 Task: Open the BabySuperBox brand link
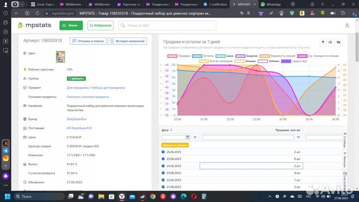pyautogui.click(x=77, y=119)
